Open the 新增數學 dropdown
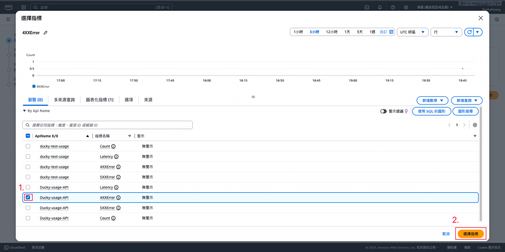This screenshot has height=252, width=505. (433, 100)
